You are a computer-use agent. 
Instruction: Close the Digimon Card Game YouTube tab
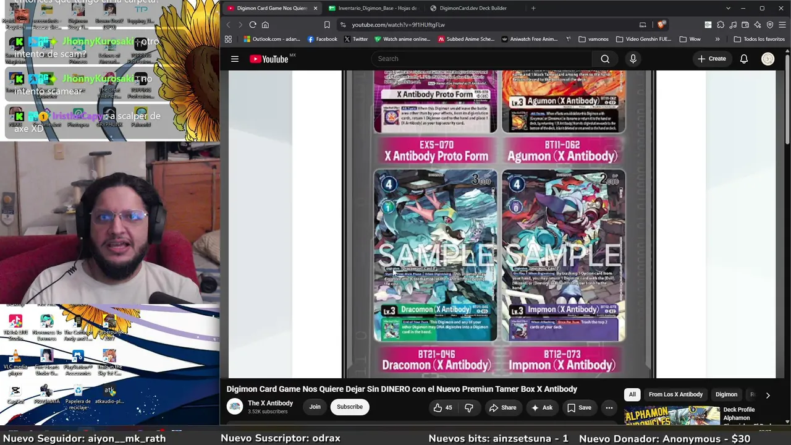315,8
